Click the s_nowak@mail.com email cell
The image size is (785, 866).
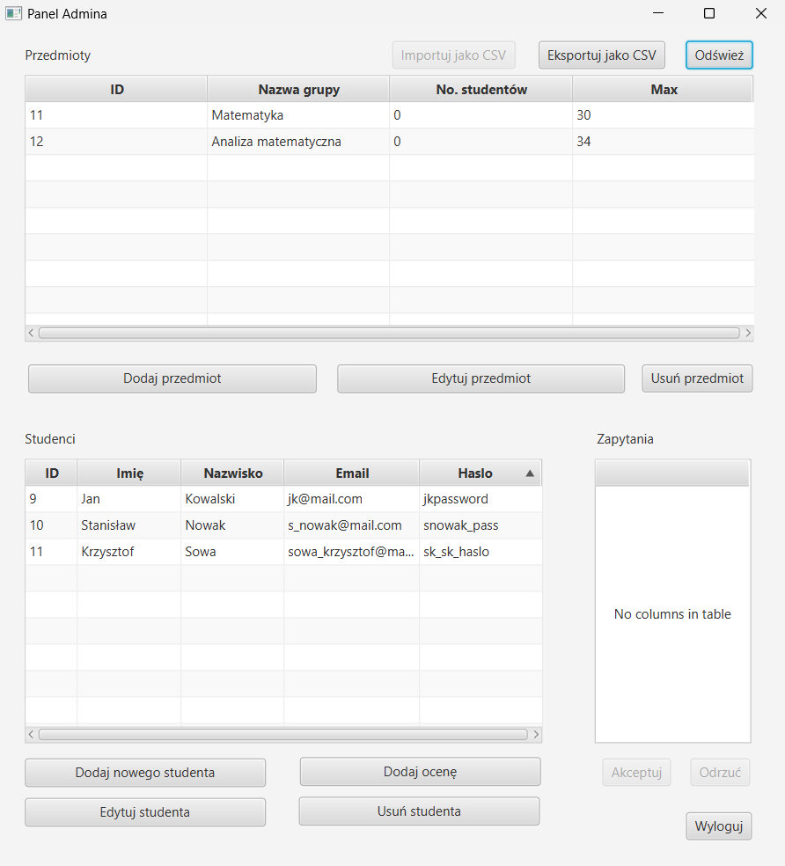pos(352,525)
